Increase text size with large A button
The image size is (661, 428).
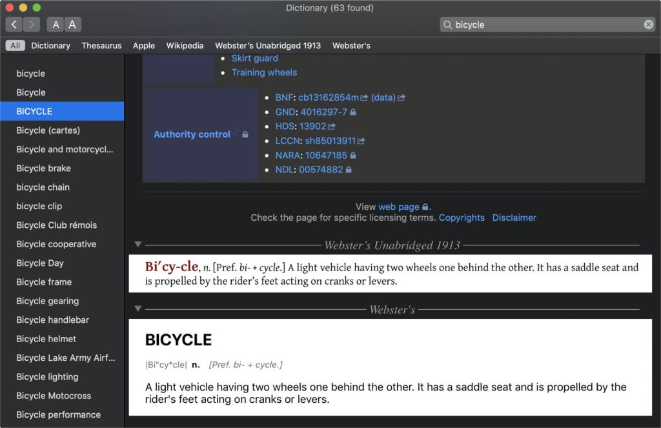[x=72, y=25]
